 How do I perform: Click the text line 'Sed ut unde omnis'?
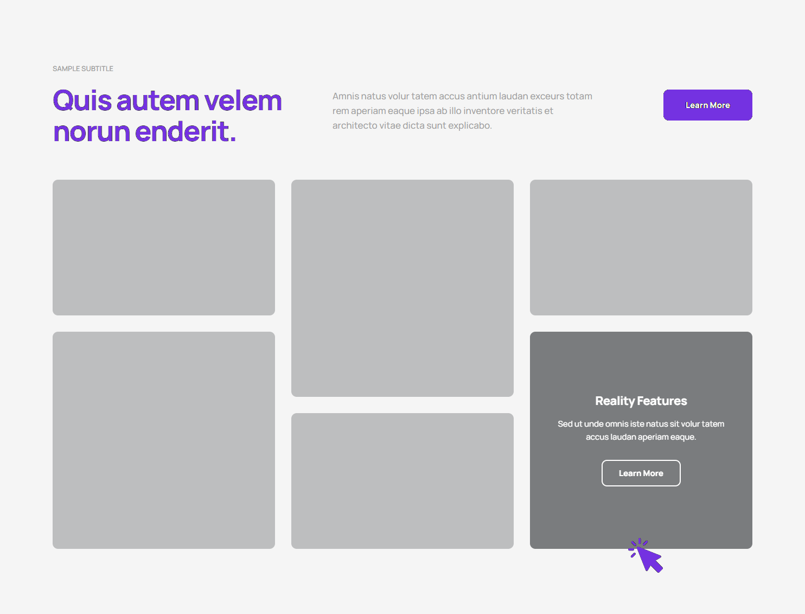click(641, 424)
